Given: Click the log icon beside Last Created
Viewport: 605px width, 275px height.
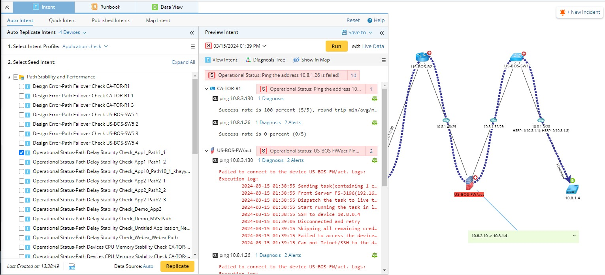Looking at the screenshot, I should point(72,267).
